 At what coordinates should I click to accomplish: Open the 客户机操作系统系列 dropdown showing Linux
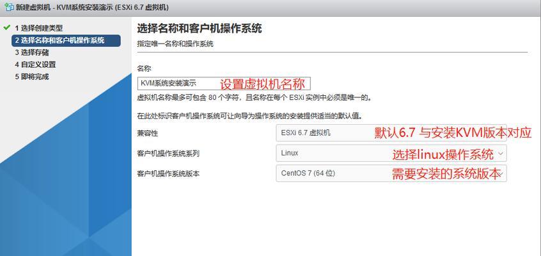391,153
